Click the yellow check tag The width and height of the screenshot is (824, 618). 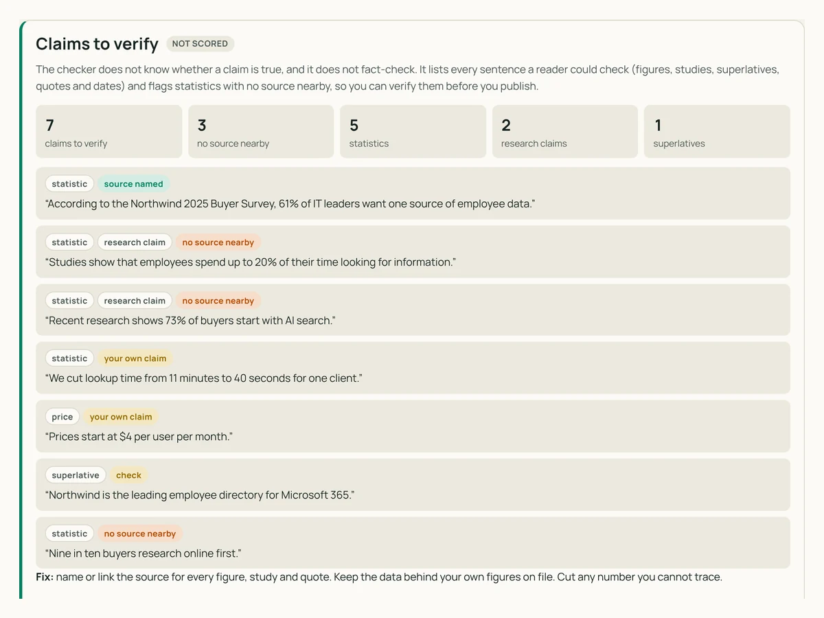click(128, 475)
